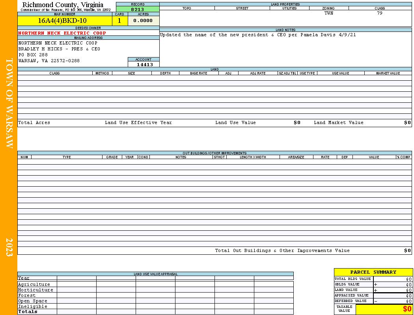Click the LAND NOTES header
Screen dimensions: 414x315
(285, 30)
